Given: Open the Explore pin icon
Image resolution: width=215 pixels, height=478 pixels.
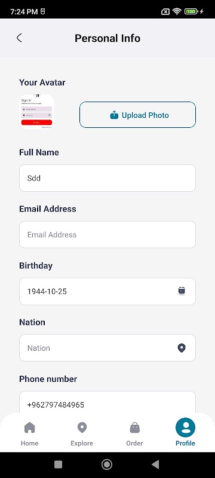Looking at the screenshot, I should (x=82, y=427).
